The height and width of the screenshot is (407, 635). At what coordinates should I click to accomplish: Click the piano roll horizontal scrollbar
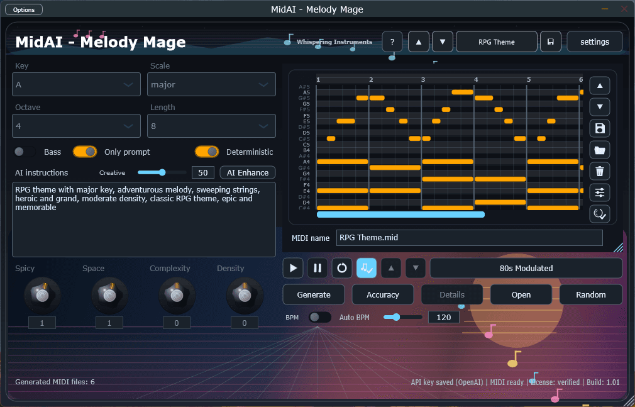click(400, 215)
